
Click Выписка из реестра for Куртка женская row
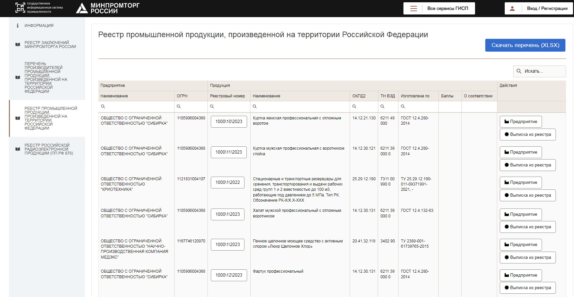tap(528, 135)
